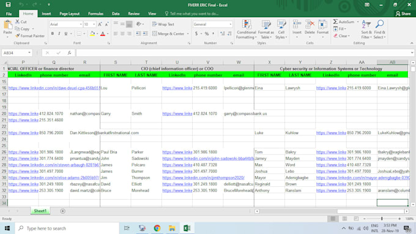Screen dimensions: 416x234
Task: Open Excel from Windows taskbar
Action: coord(187,228)
